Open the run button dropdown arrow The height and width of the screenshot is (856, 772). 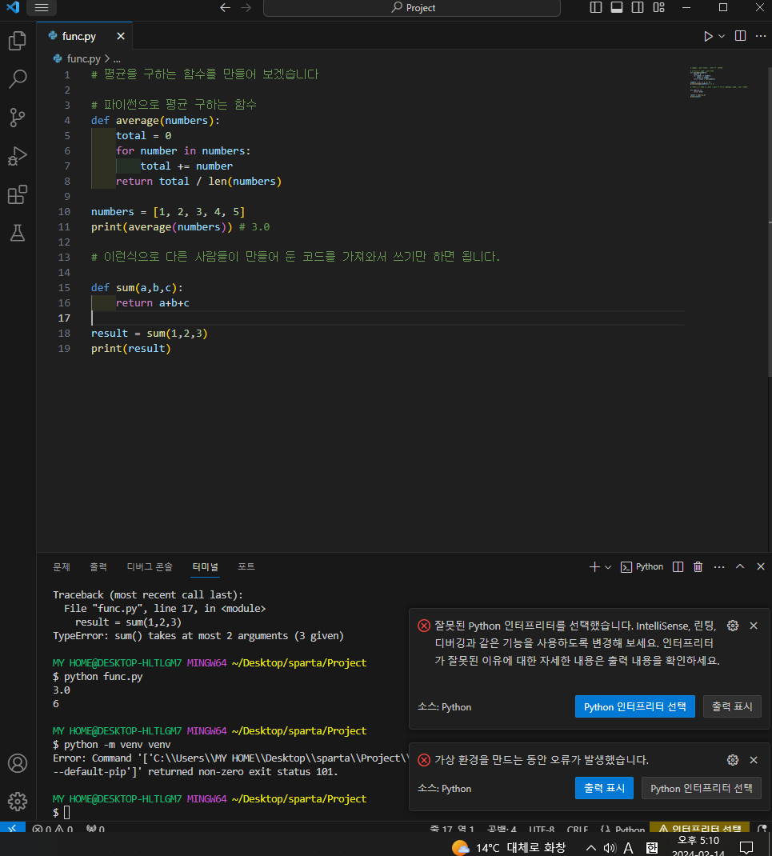click(x=722, y=36)
